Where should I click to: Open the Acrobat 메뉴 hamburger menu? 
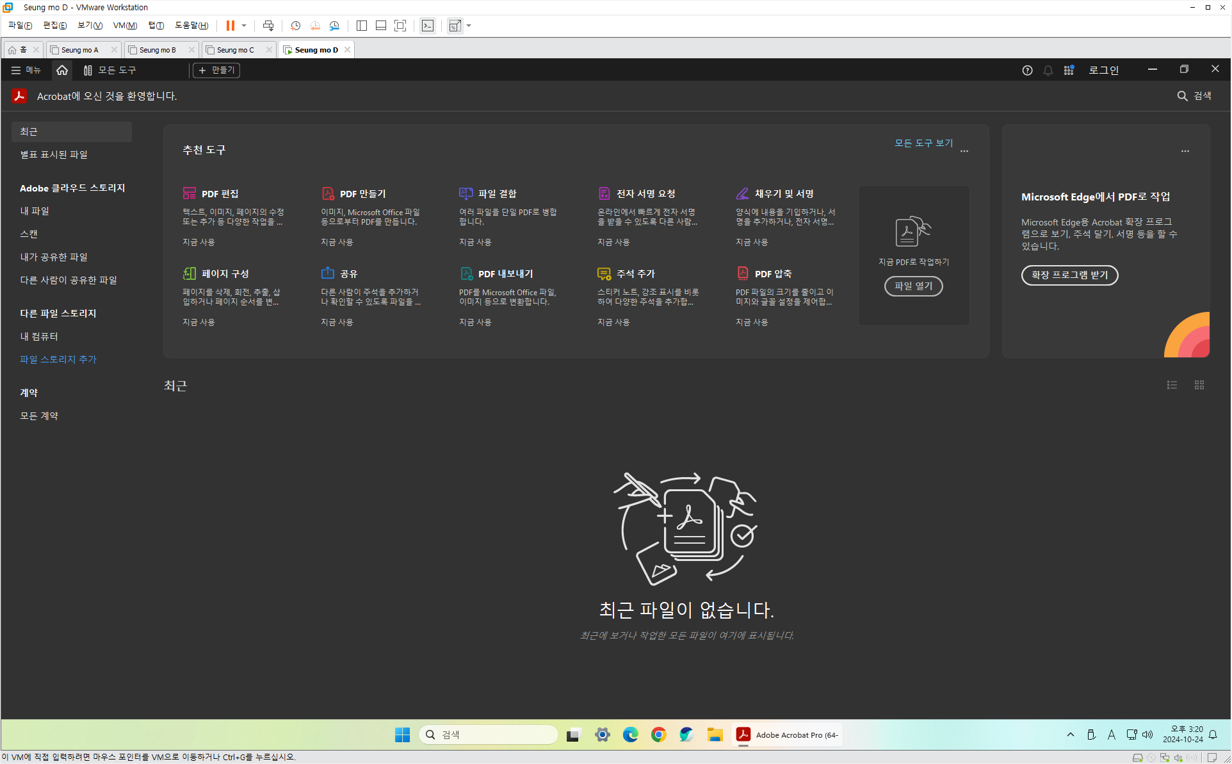(26, 70)
